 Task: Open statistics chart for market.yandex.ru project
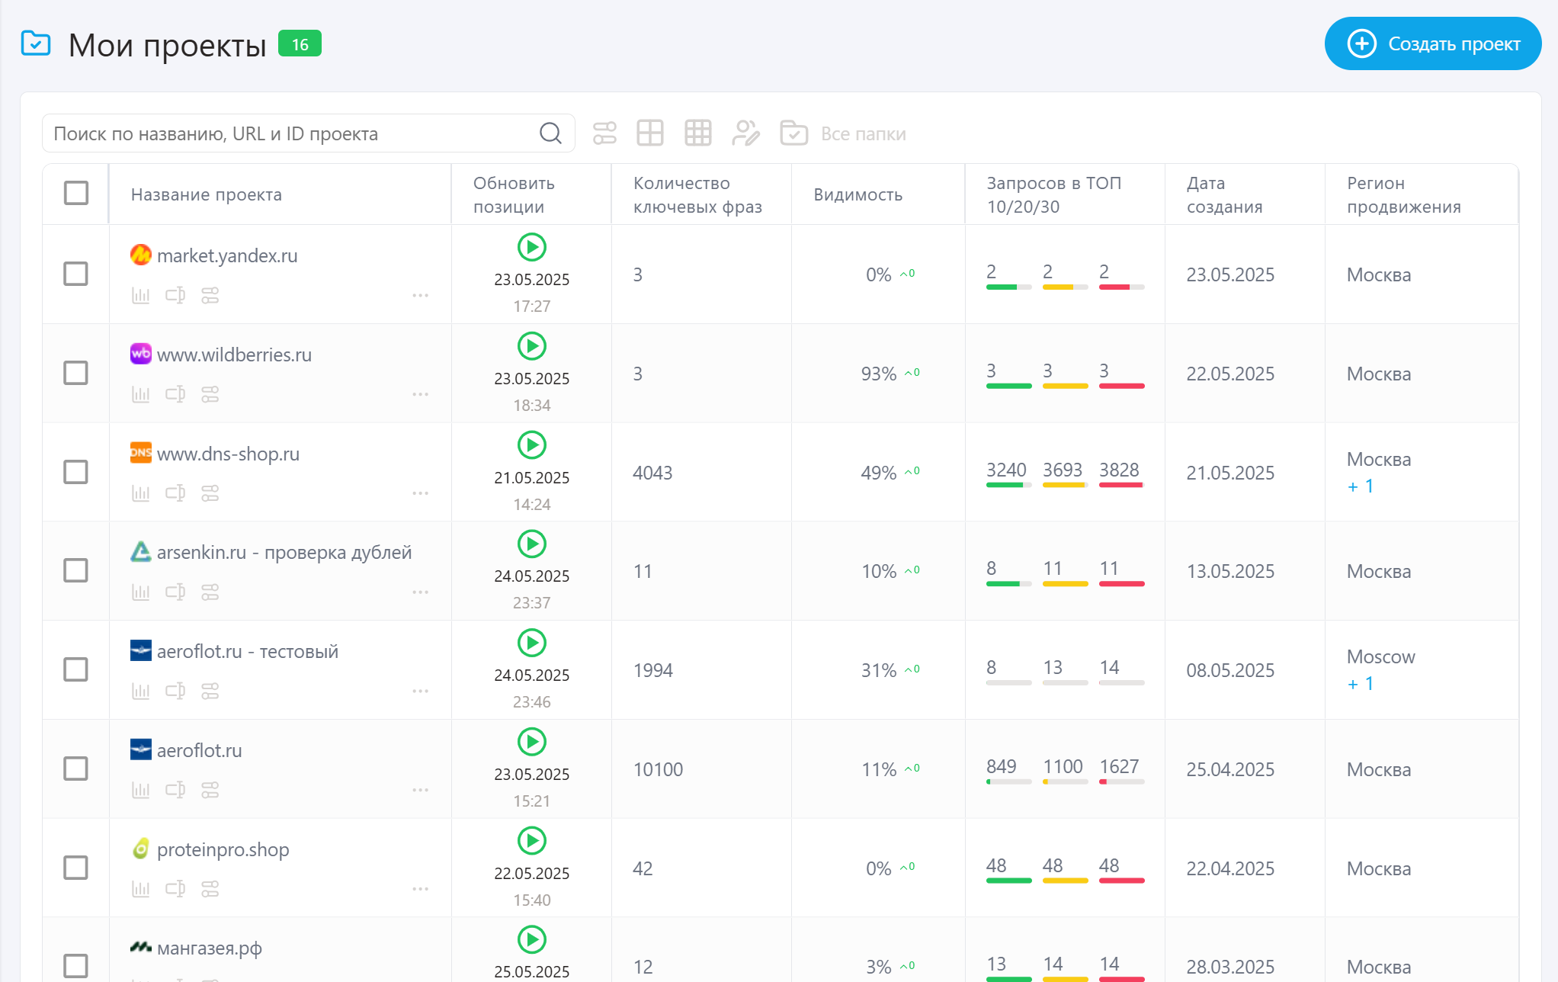pyautogui.click(x=140, y=295)
